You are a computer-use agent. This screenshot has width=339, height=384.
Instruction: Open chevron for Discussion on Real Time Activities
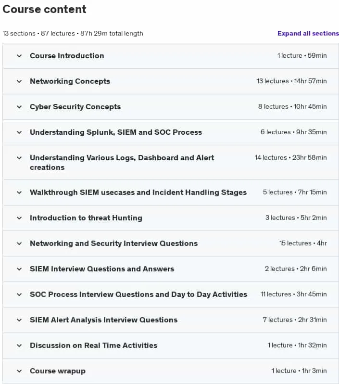point(19,346)
